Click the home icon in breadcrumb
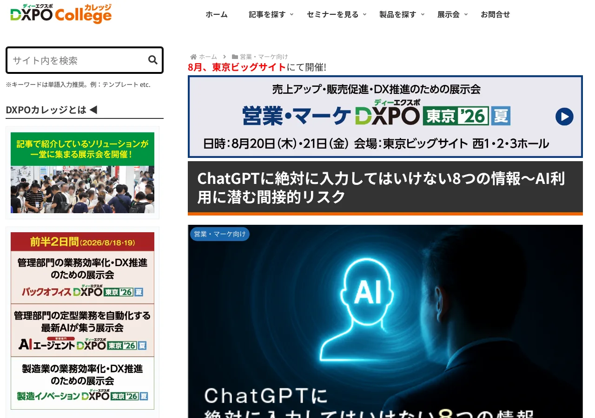This screenshot has height=418, width=595. [193, 57]
